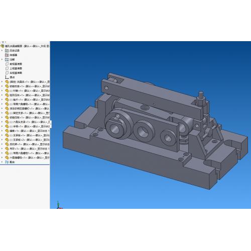The image size is (251, 251).
Task: Click the part icon of (-) 支承板<1>
Action: pos(7,135)
